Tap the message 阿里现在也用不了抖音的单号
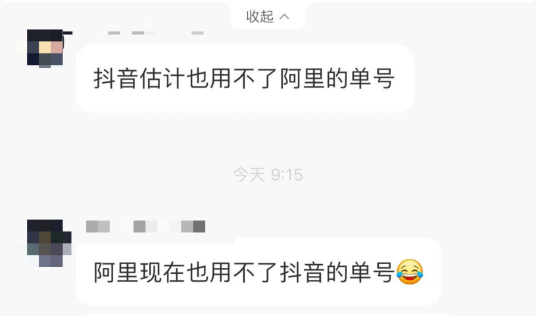Viewport: 536px width, 316px height. 258,271
